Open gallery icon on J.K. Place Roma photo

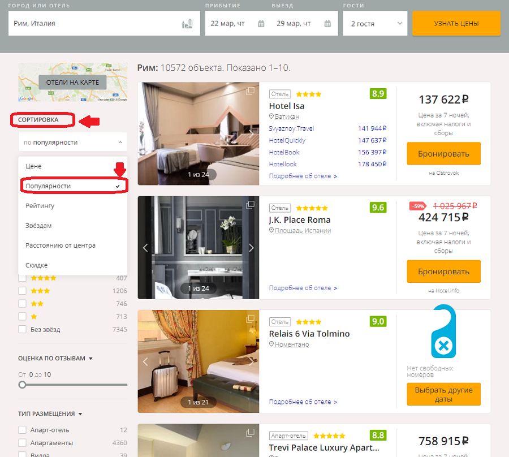(251, 205)
